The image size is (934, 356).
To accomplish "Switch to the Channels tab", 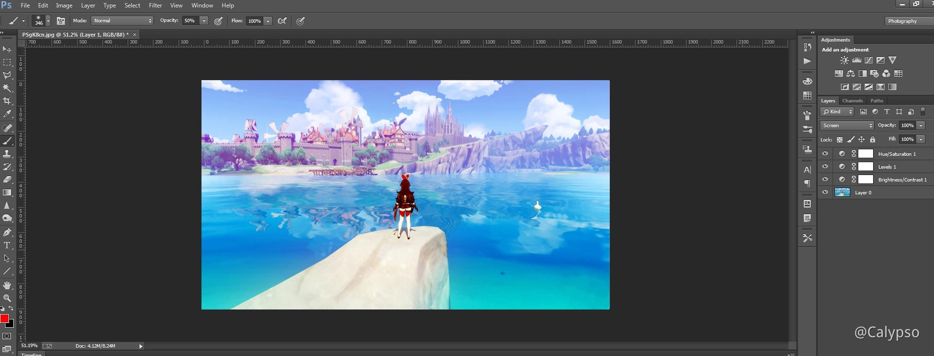I will point(852,101).
